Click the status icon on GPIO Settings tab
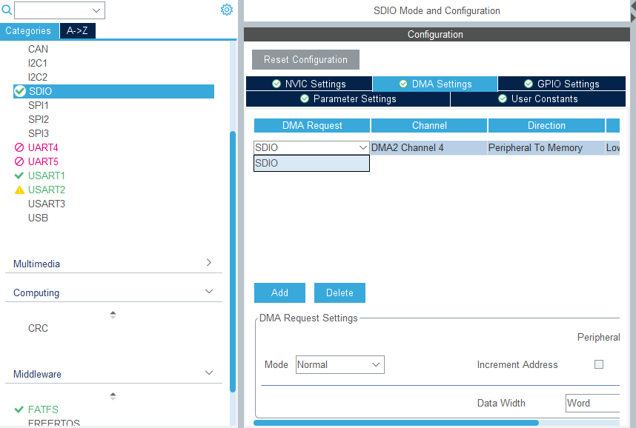The image size is (636, 428). [529, 84]
